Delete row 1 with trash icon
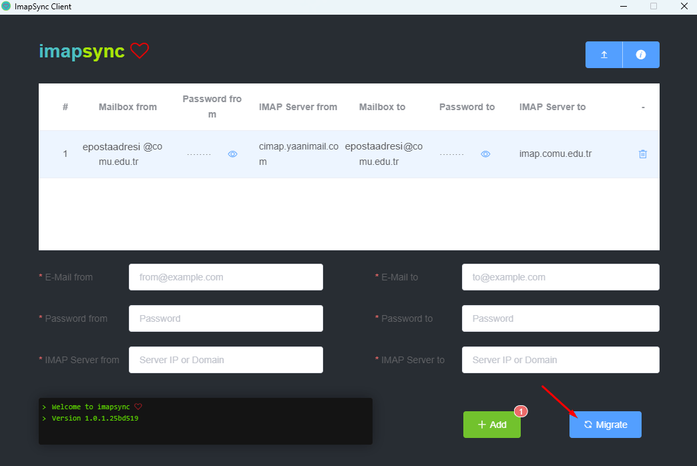This screenshot has width=697, height=466. (x=642, y=154)
